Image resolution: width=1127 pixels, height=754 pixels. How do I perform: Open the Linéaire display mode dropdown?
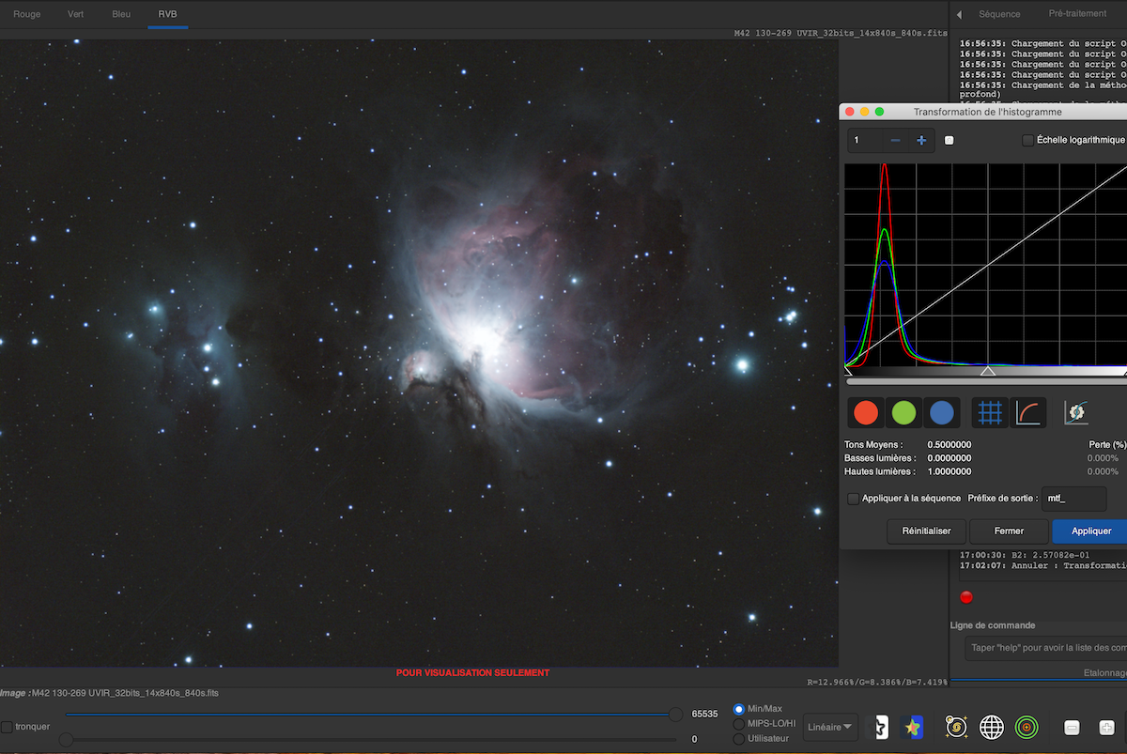[x=831, y=727]
